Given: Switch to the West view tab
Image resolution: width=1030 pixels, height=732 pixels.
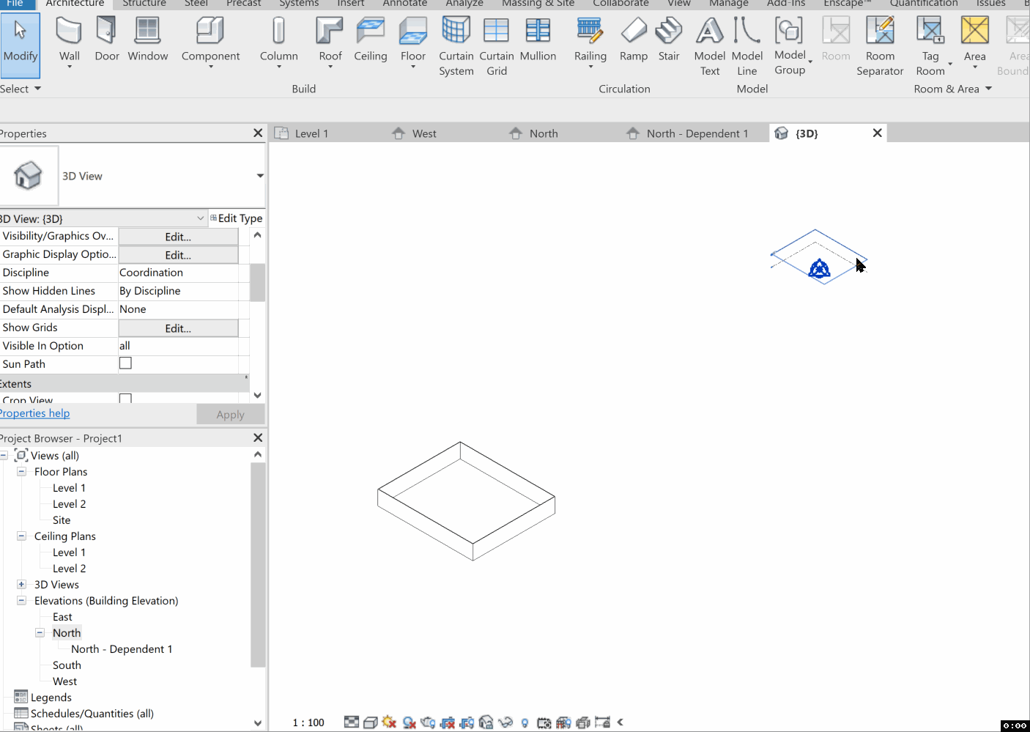Looking at the screenshot, I should click(x=423, y=133).
